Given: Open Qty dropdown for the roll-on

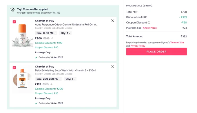Looking at the screenshot, I should (x=65, y=33).
